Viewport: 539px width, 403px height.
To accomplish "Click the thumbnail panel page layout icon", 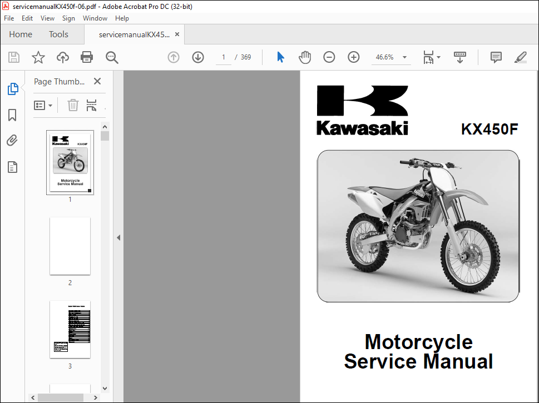I will pos(91,106).
